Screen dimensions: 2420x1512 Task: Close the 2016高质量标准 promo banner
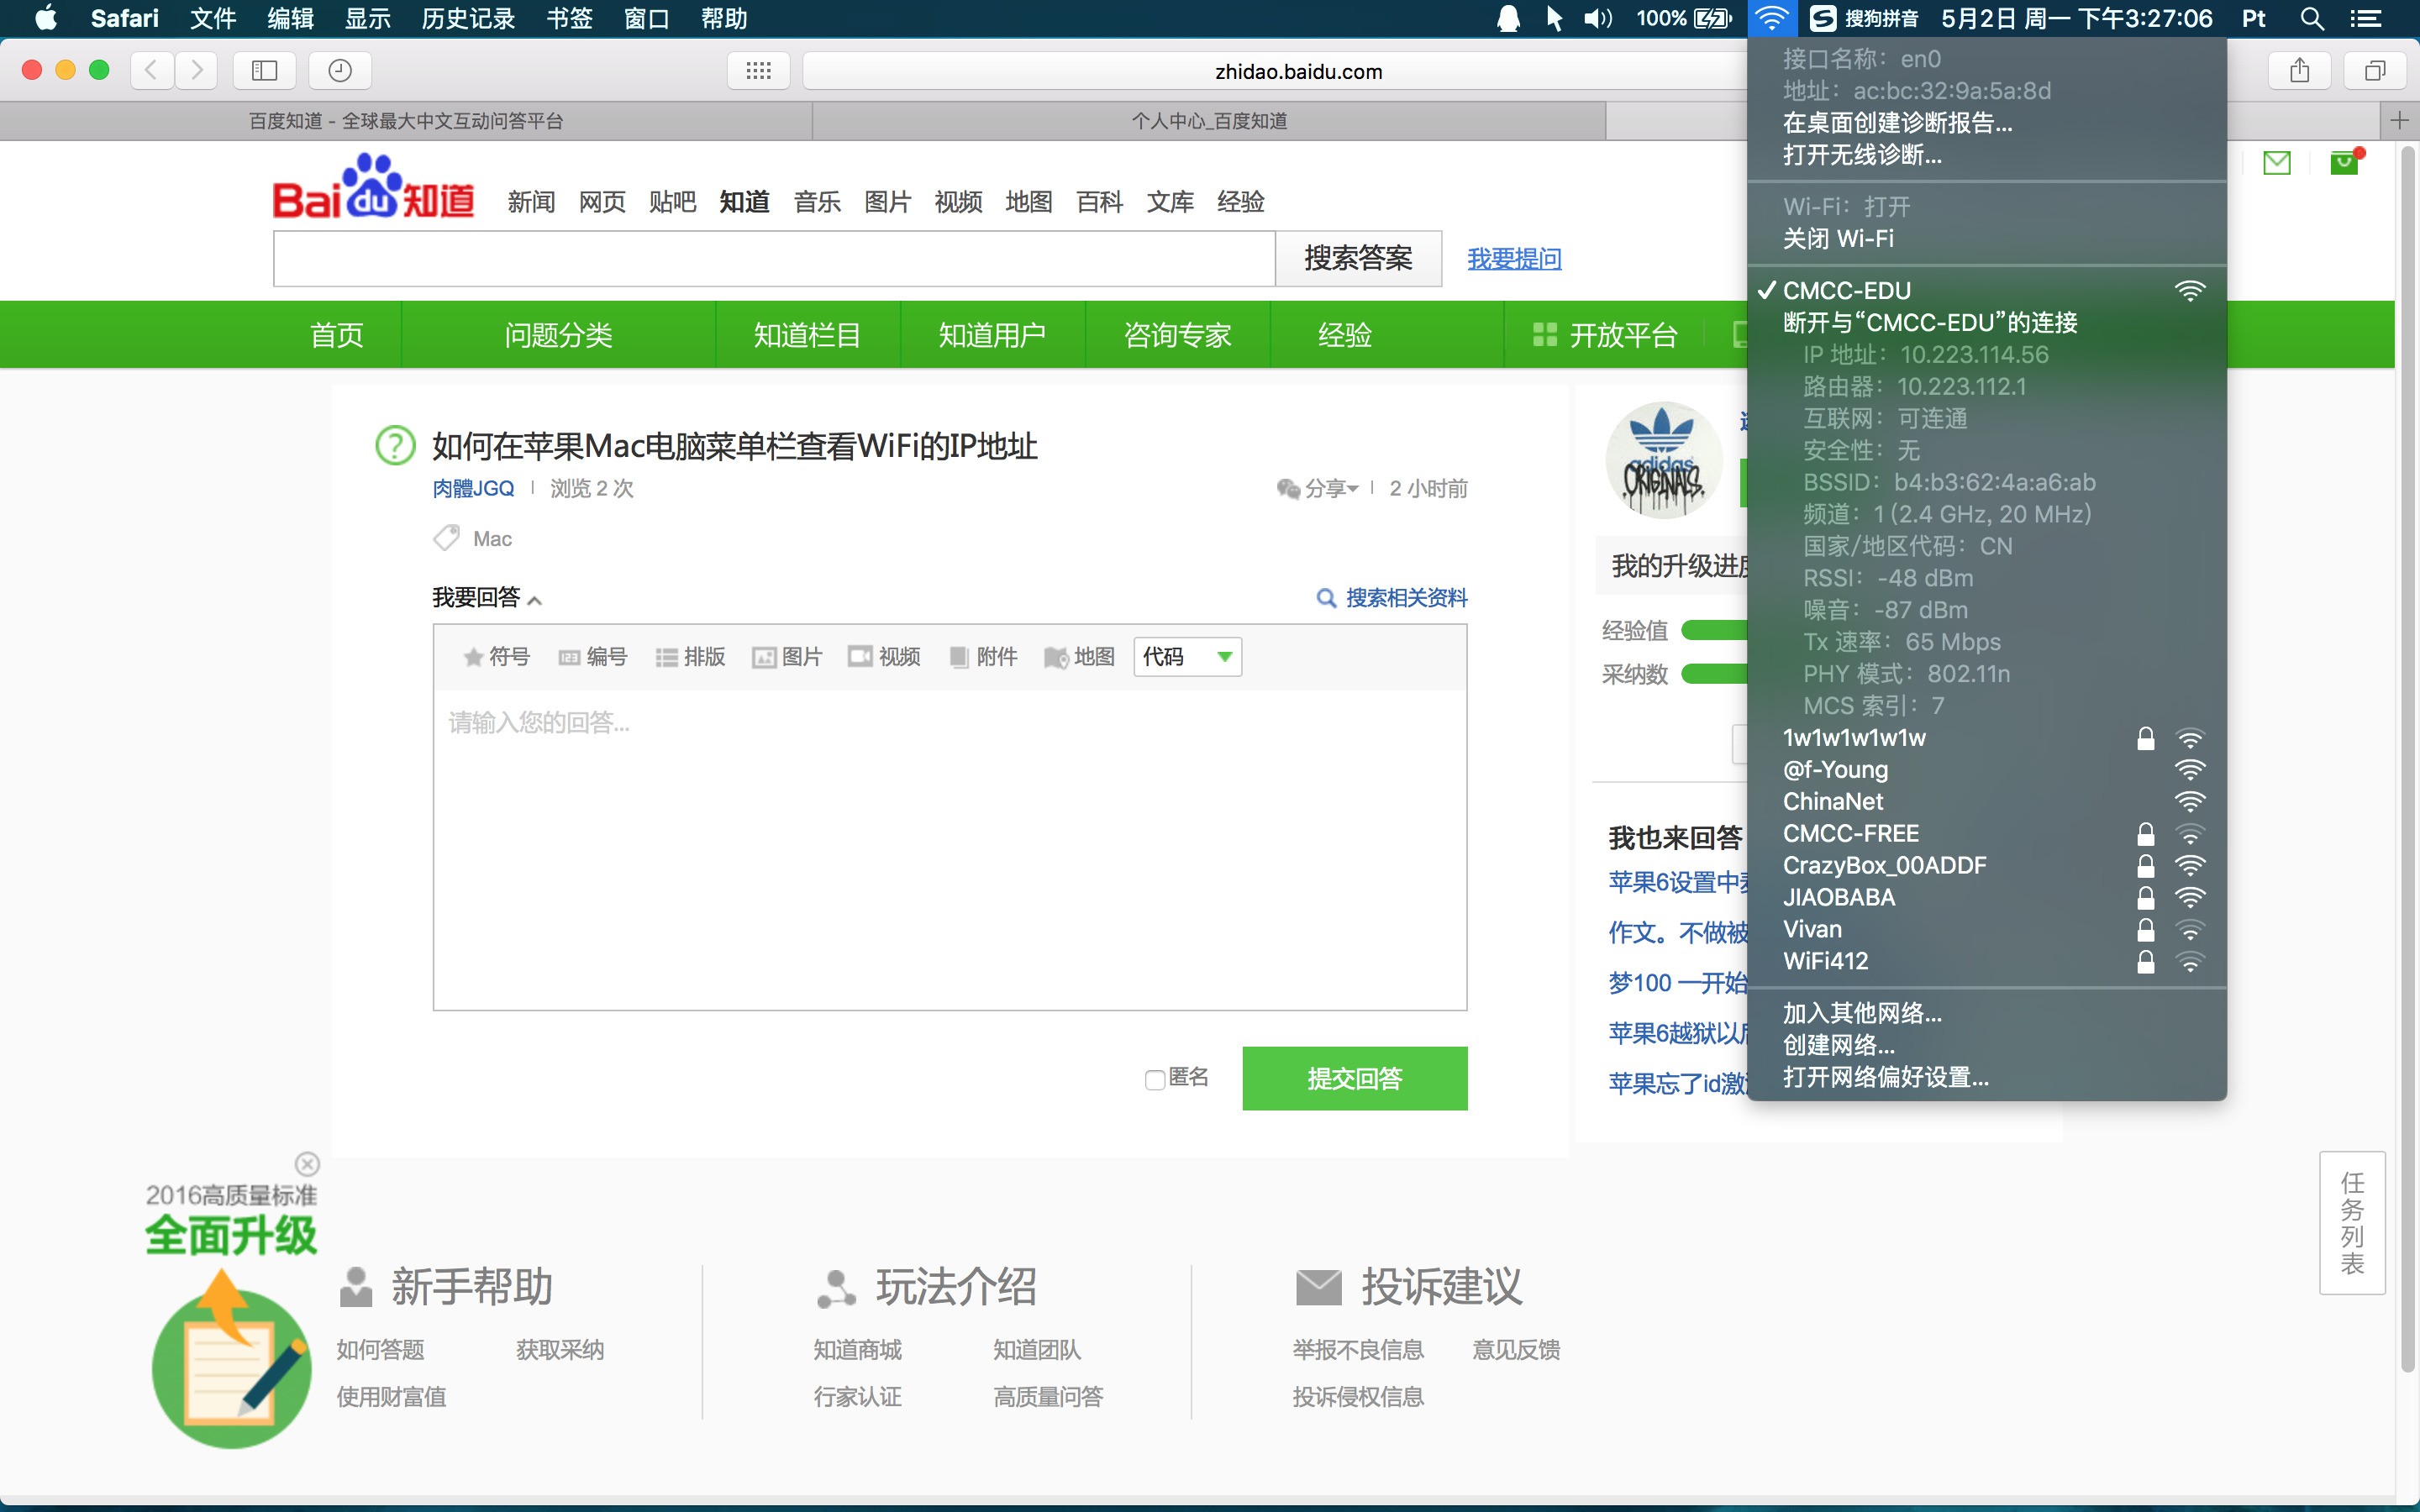pyautogui.click(x=307, y=1164)
